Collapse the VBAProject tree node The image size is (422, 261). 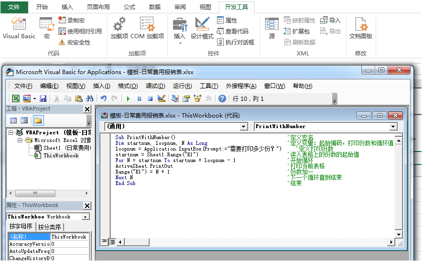point(11,133)
